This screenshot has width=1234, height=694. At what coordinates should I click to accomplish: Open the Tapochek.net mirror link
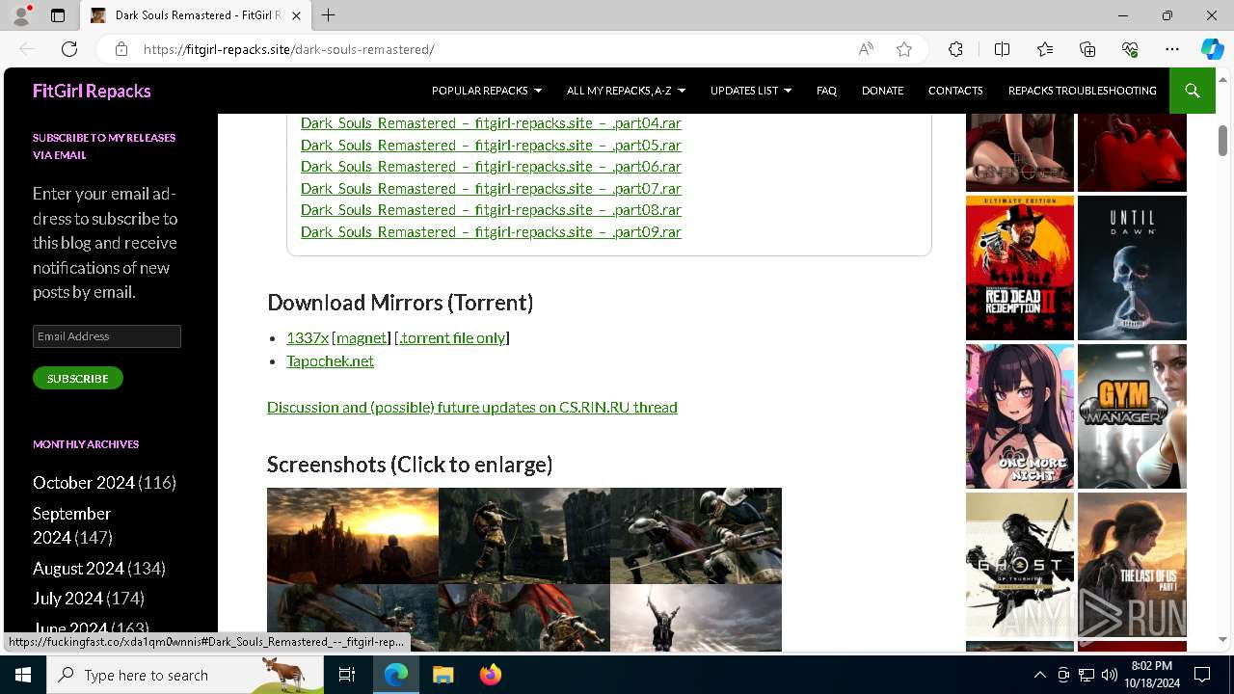pos(330,360)
